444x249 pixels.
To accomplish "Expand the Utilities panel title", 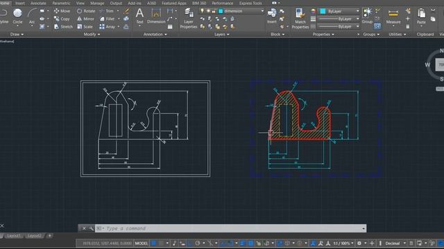I will coord(397,34).
